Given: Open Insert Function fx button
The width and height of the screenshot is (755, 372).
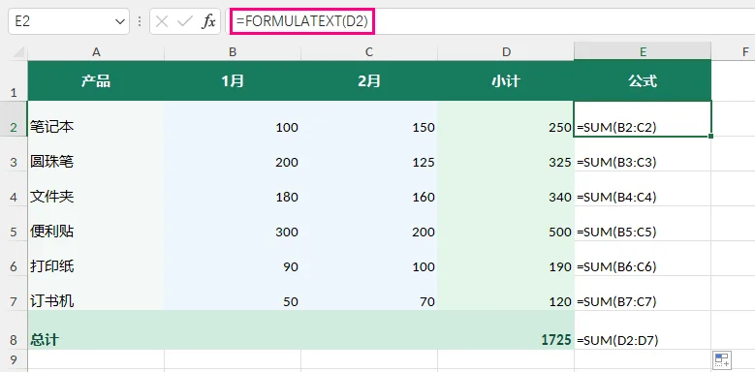Looking at the screenshot, I should point(208,21).
